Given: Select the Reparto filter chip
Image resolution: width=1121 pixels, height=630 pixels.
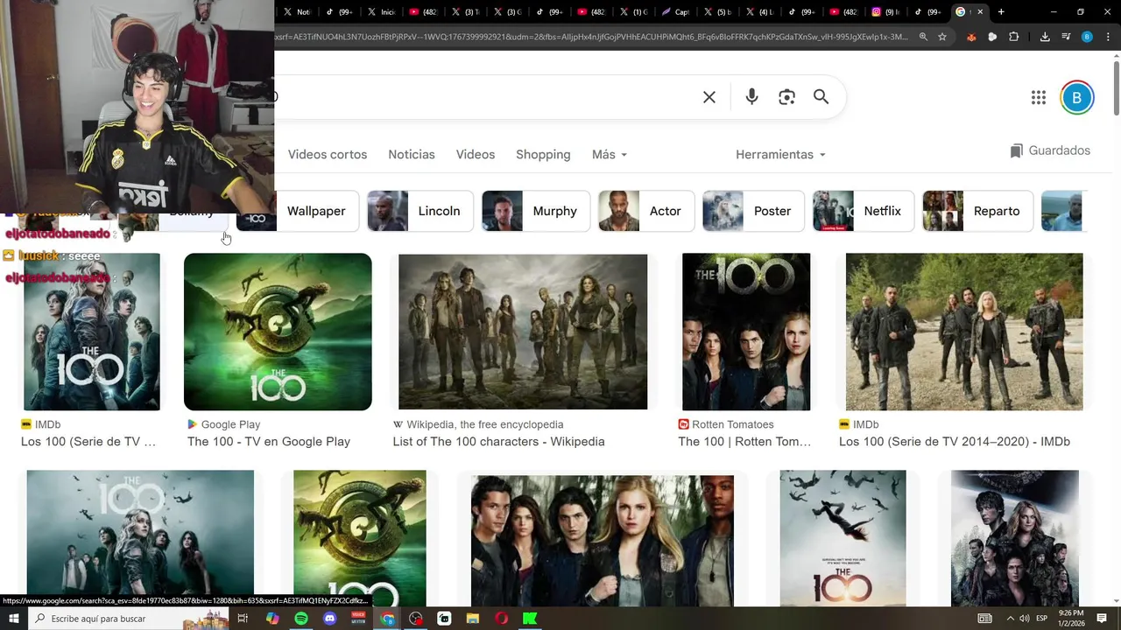Looking at the screenshot, I should (x=977, y=211).
